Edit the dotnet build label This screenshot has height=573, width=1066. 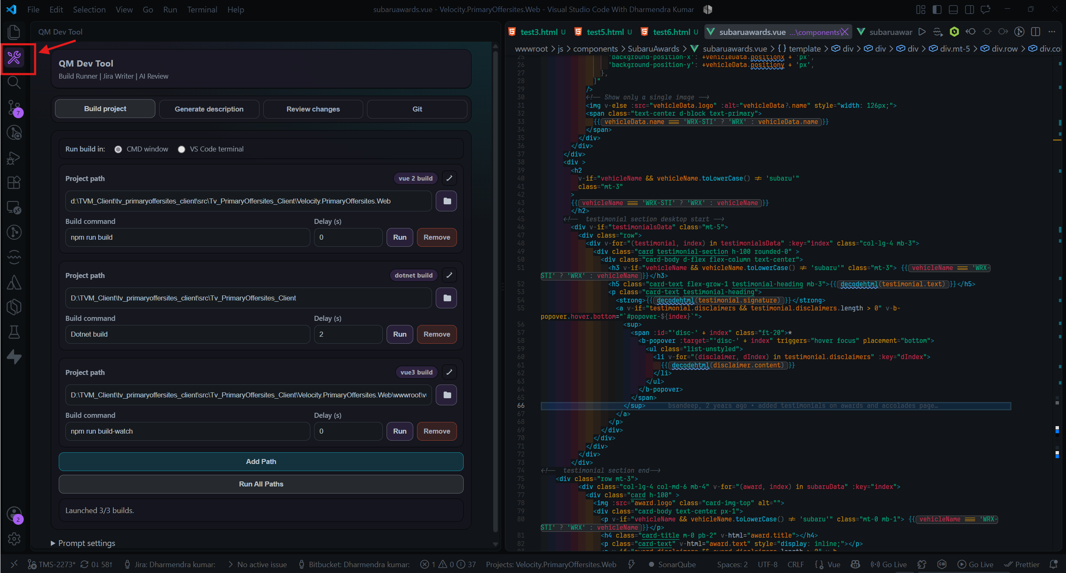coord(449,275)
